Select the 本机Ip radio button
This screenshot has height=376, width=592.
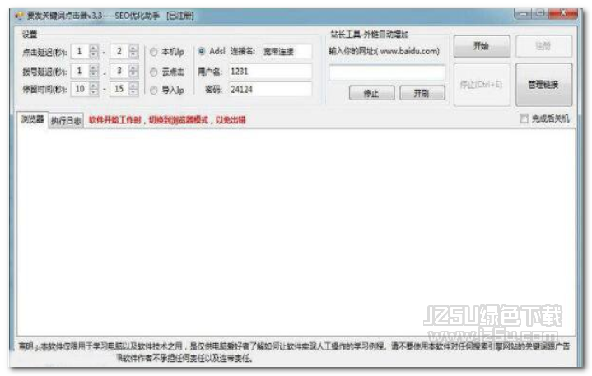click(154, 51)
